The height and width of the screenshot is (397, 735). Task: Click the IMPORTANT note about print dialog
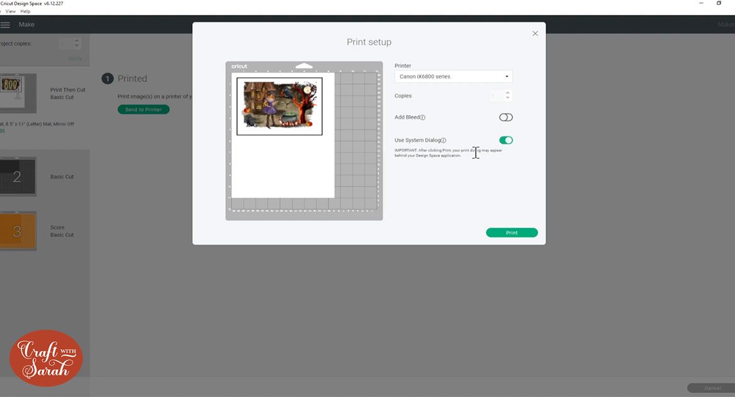click(x=448, y=153)
